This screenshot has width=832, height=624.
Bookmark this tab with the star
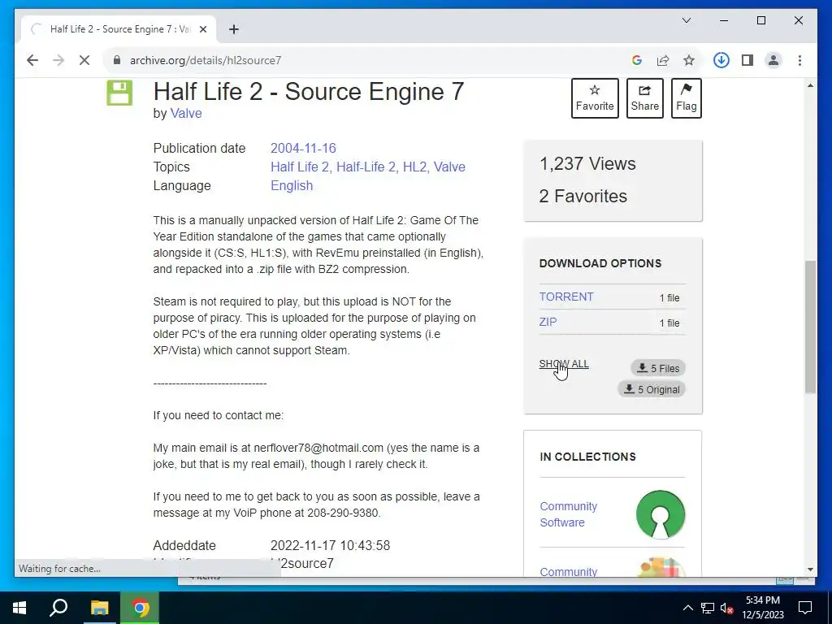(x=689, y=60)
